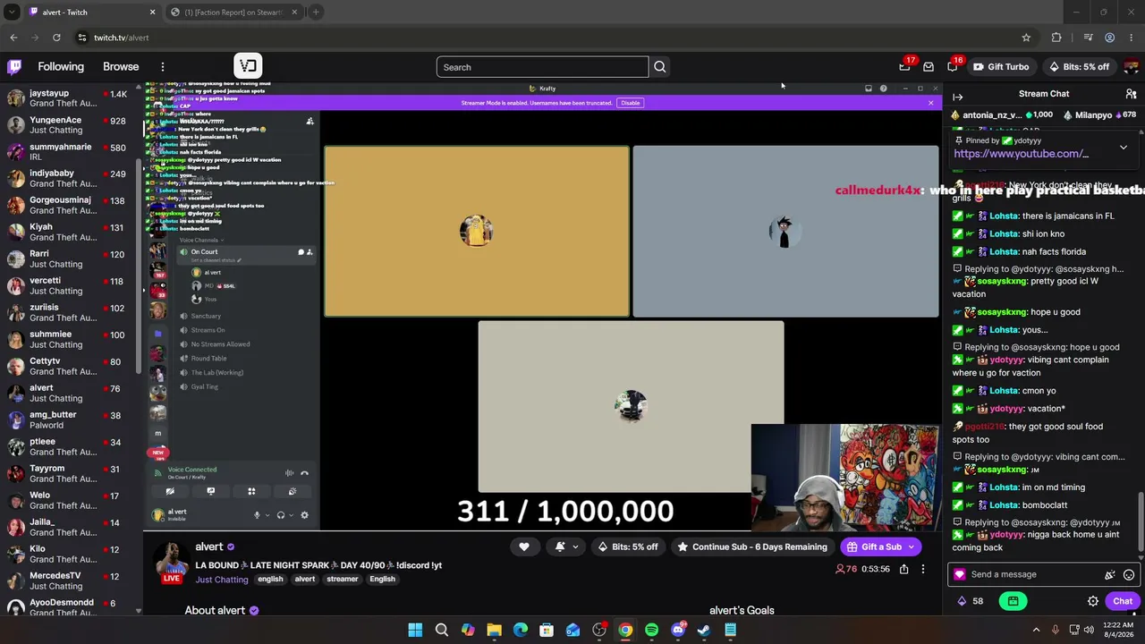Open the Following page
This screenshot has height=644, width=1145.
click(61, 67)
